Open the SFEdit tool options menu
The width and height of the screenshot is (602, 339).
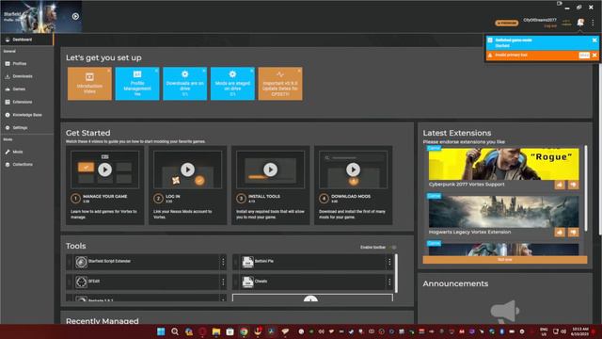pyautogui.click(x=223, y=282)
